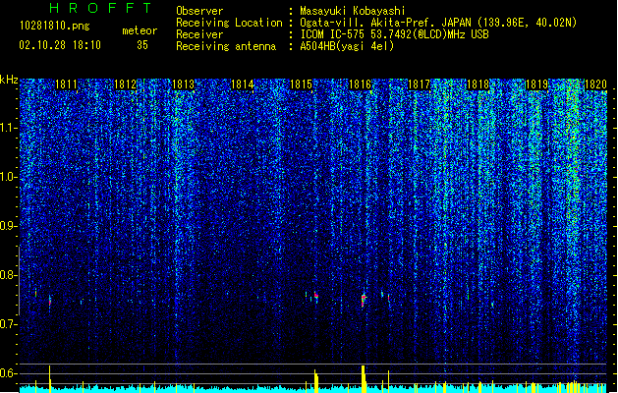Image resolution: width=618 pixels, height=393 pixels.
Task: Click the Receiving Location label
Action: [229, 23]
